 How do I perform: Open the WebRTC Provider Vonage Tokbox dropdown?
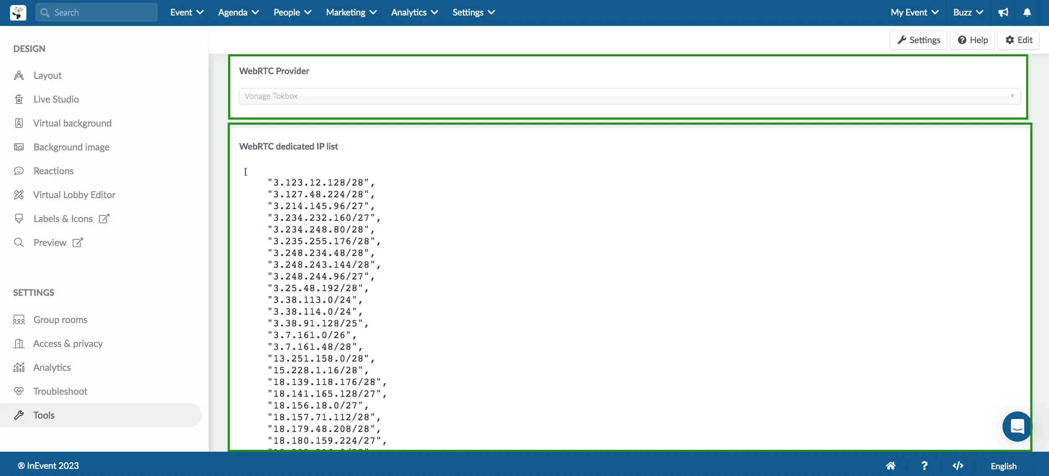[630, 96]
